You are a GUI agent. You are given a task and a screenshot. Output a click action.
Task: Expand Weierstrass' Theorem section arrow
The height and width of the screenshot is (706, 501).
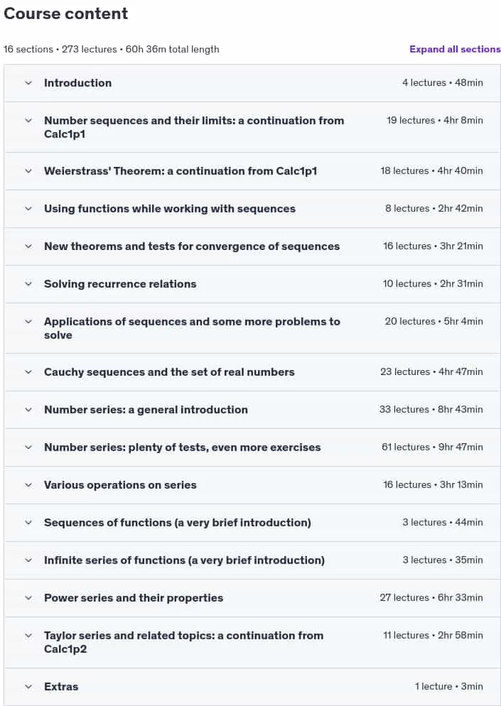tap(28, 171)
